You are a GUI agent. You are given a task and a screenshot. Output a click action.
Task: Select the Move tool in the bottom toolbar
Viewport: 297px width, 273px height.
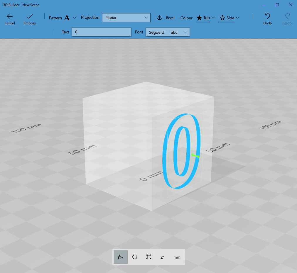point(120,257)
